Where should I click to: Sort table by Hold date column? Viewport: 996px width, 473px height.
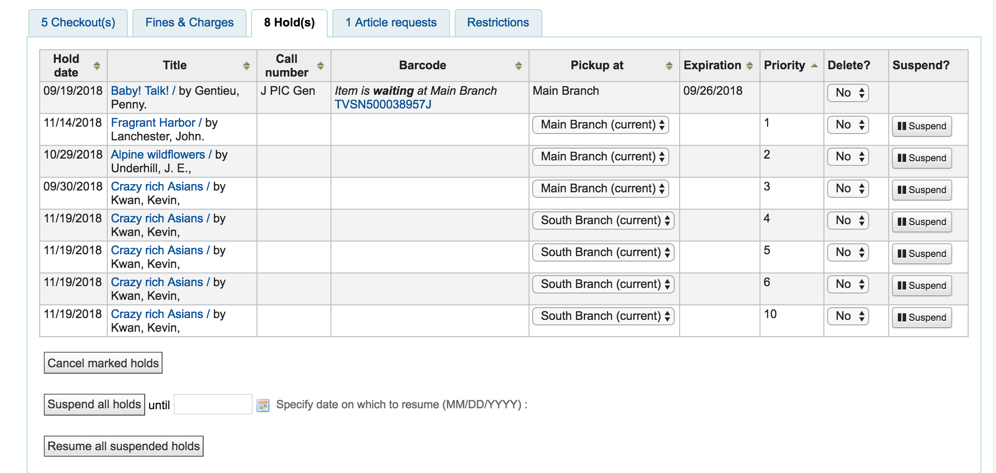point(96,66)
